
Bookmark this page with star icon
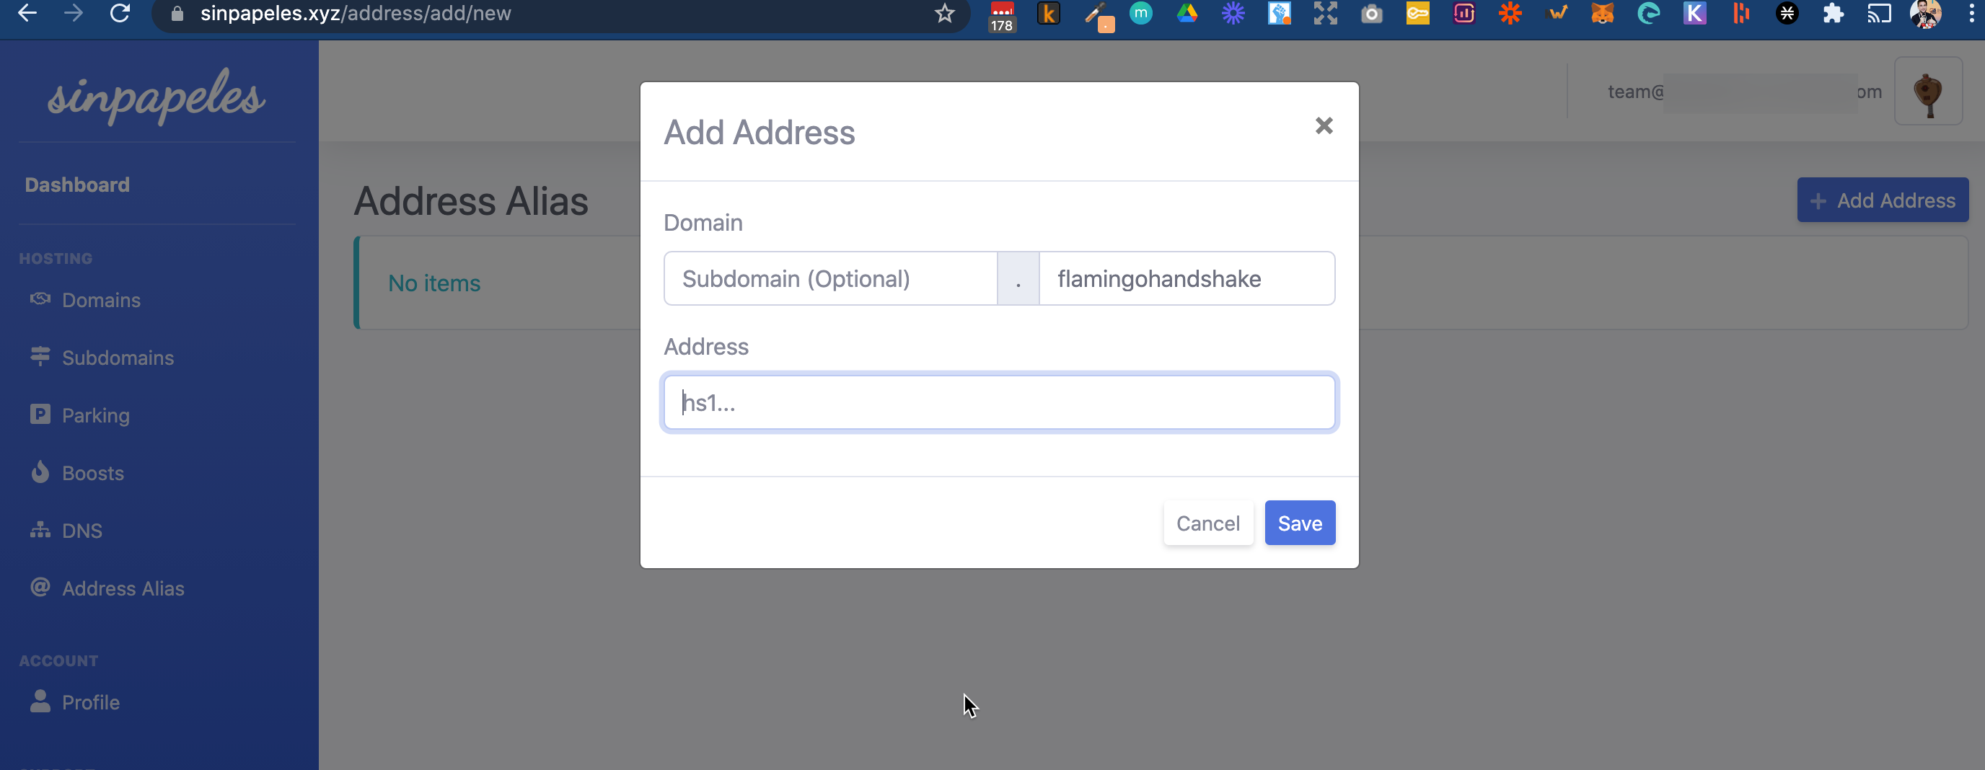pos(945,14)
